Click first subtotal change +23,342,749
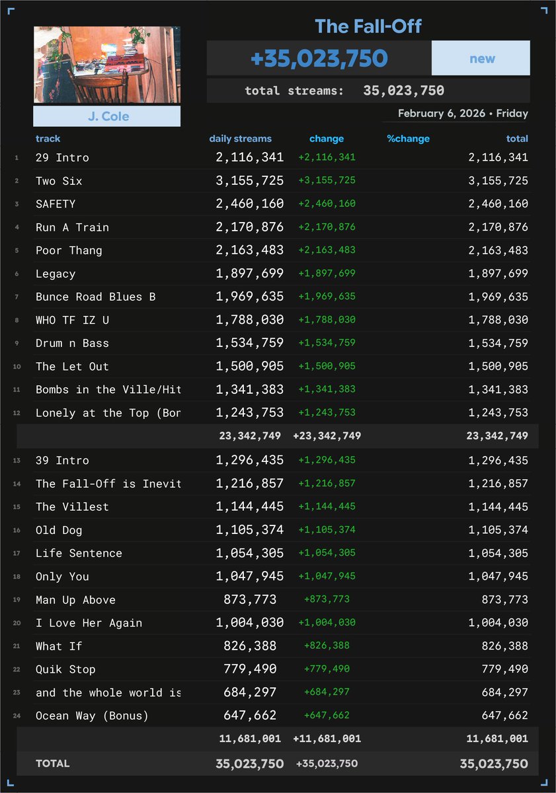 point(327,436)
